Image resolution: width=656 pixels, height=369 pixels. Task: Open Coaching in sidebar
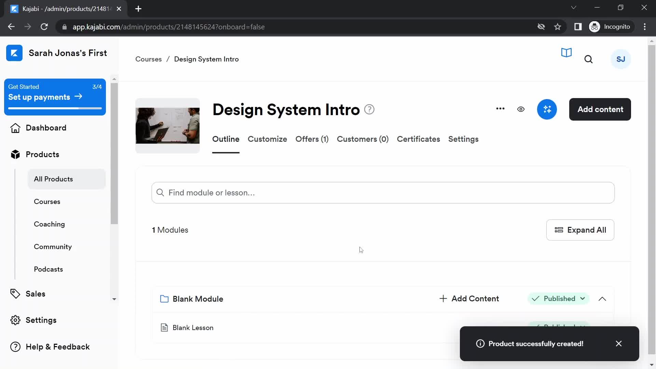[49, 224]
